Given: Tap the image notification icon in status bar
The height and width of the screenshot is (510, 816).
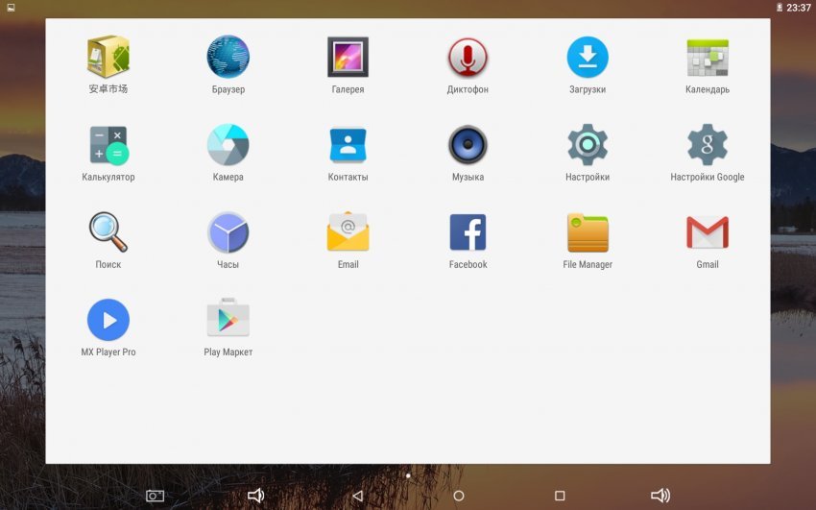Looking at the screenshot, I should point(11,8).
